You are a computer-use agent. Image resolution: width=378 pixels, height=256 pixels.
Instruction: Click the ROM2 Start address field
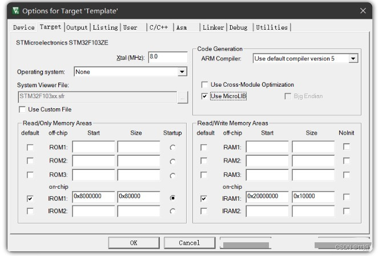tap(94, 161)
